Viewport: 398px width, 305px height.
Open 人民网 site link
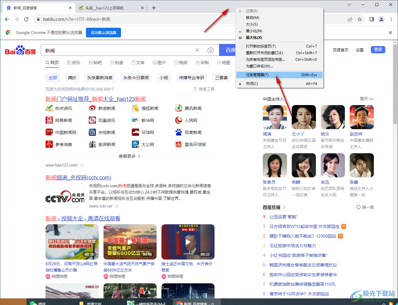click(x=186, y=120)
